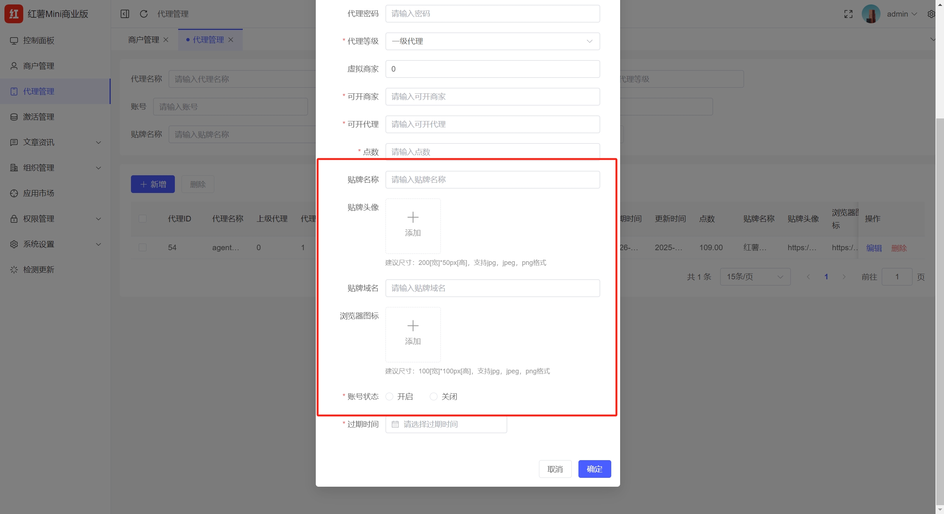944x514 pixels.
Task: Open the 代理等级 level dropdown
Action: pos(492,41)
